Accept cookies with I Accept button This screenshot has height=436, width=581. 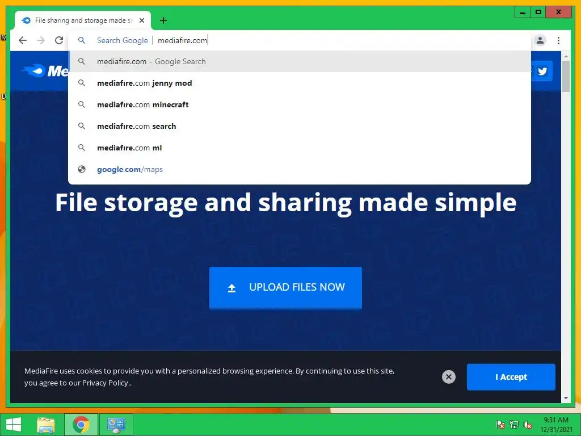511,377
